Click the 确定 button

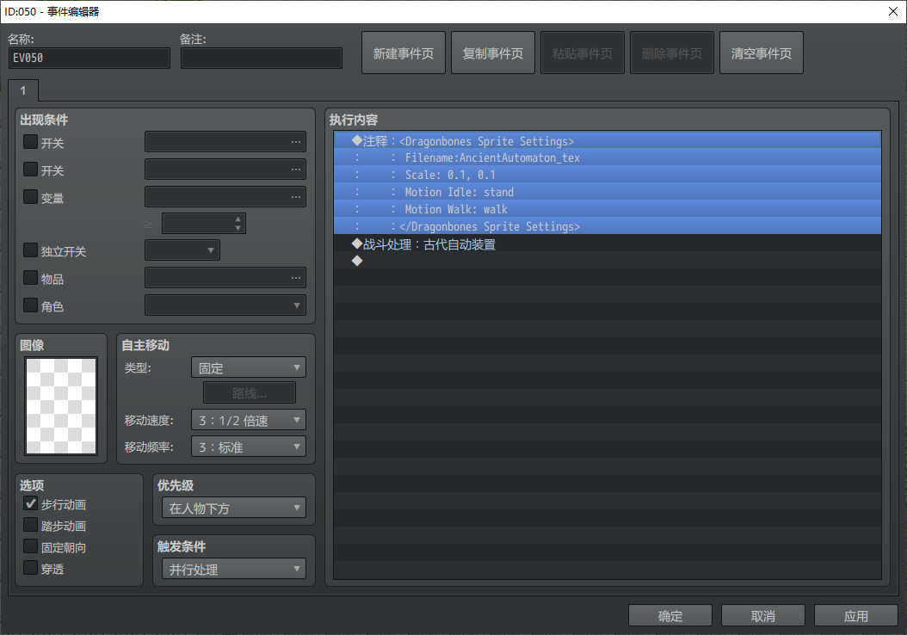pos(670,616)
